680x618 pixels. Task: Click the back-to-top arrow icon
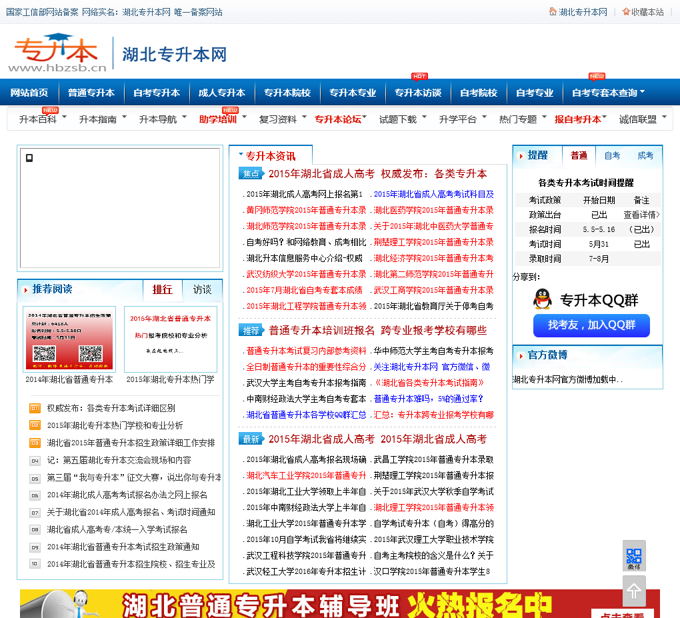[x=634, y=591]
